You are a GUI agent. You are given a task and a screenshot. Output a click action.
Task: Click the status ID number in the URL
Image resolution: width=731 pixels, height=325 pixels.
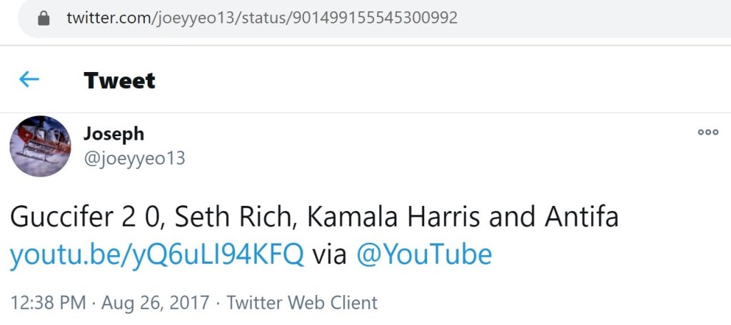pos(373,18)
